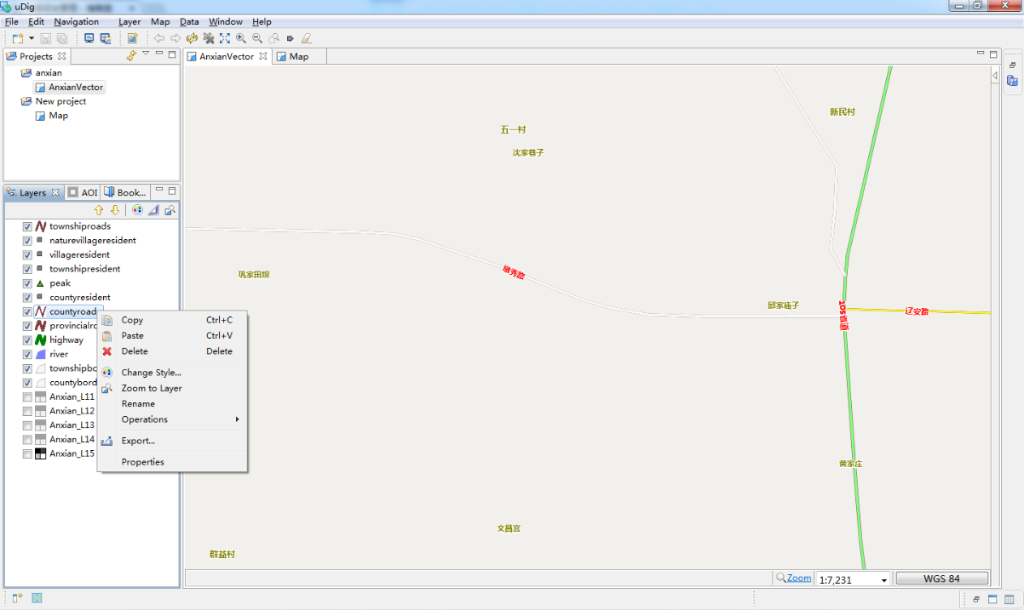This screenshot has height=610, width=1024.
Task: Click the New project toolbar icon
Action: tap(17, 38)
